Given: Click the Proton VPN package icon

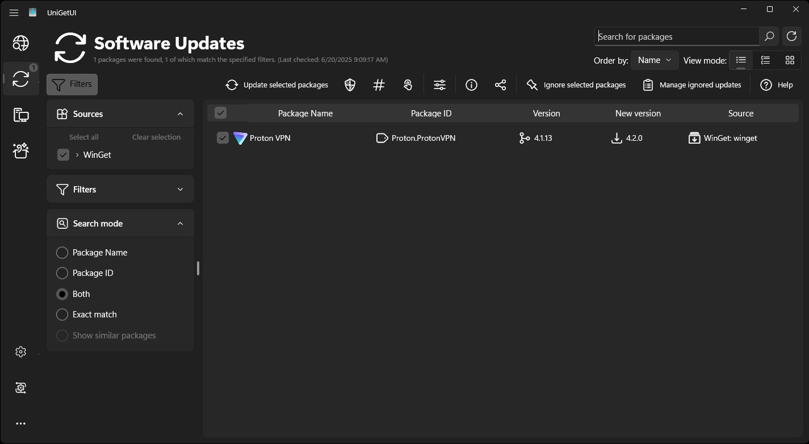Looking at the screenshot, I should [240, 138].
